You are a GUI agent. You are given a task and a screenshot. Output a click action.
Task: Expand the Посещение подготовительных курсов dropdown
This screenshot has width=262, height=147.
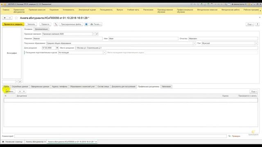(x=104, y=53)
